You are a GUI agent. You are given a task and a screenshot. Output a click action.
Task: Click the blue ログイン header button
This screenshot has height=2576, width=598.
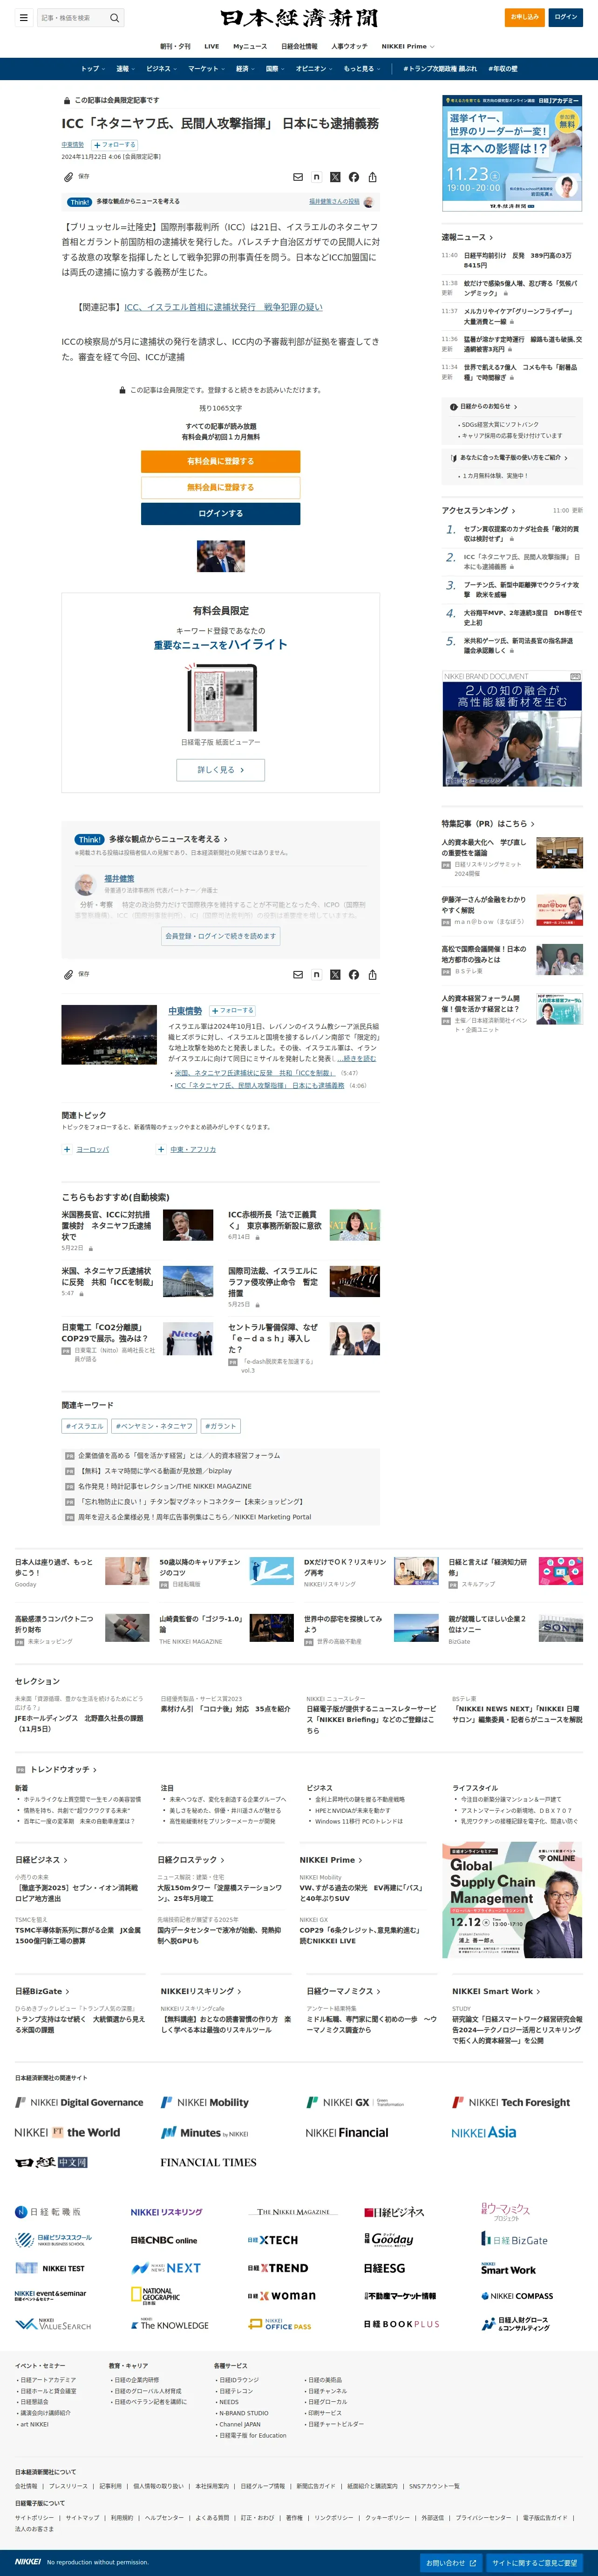coord(566,17)
